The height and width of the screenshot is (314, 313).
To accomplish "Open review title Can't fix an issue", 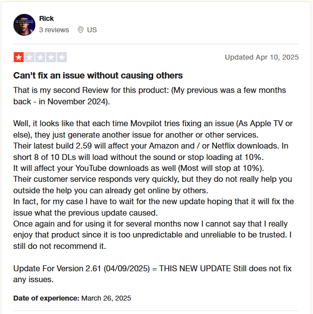I will 98,76.
